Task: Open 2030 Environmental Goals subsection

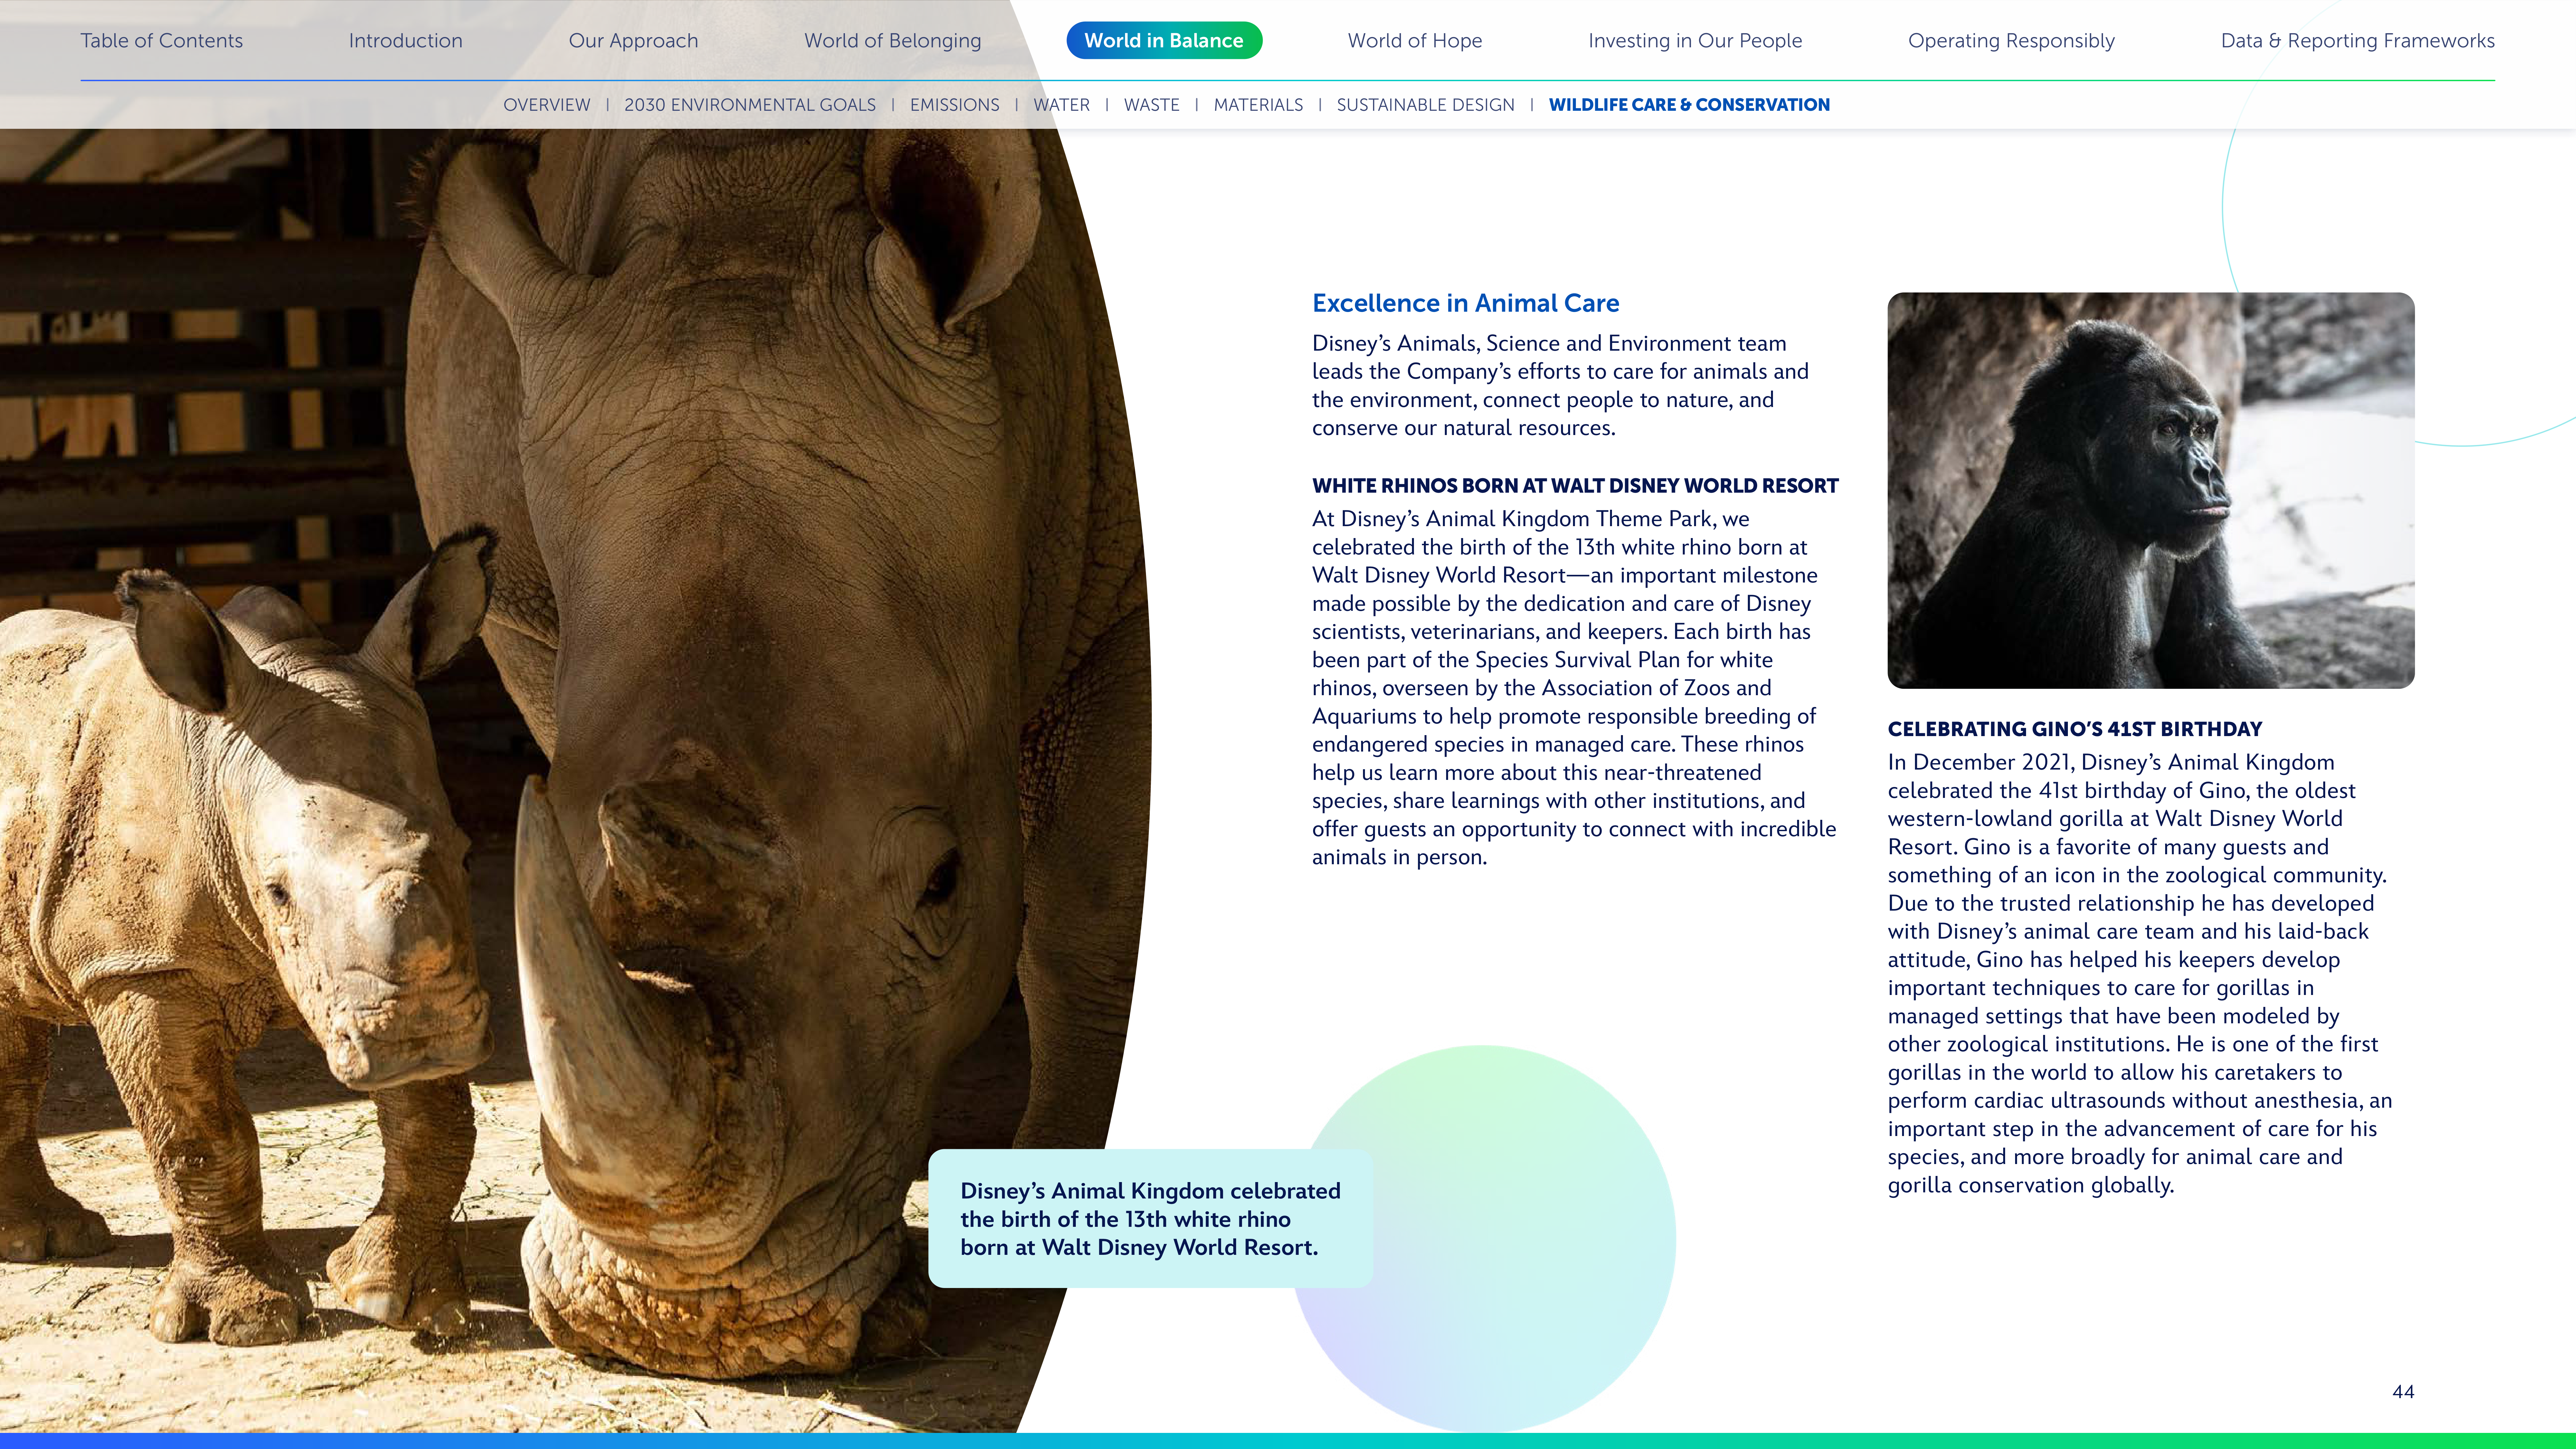Action: (x=750, y=105)
